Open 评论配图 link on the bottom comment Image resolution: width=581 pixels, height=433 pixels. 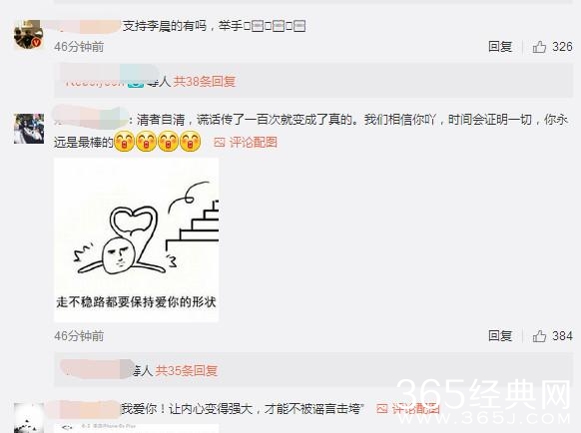415,409
